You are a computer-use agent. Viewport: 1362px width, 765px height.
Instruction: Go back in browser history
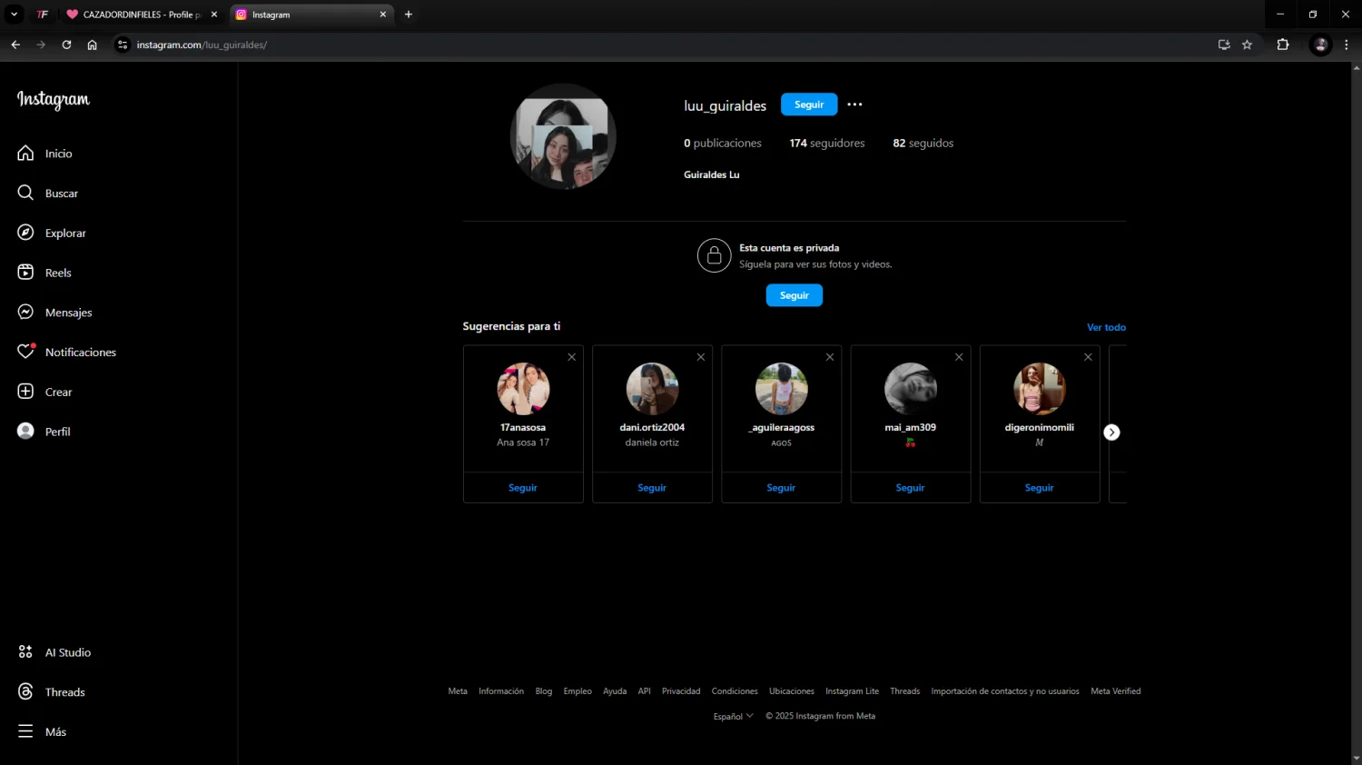pos(15,45)
